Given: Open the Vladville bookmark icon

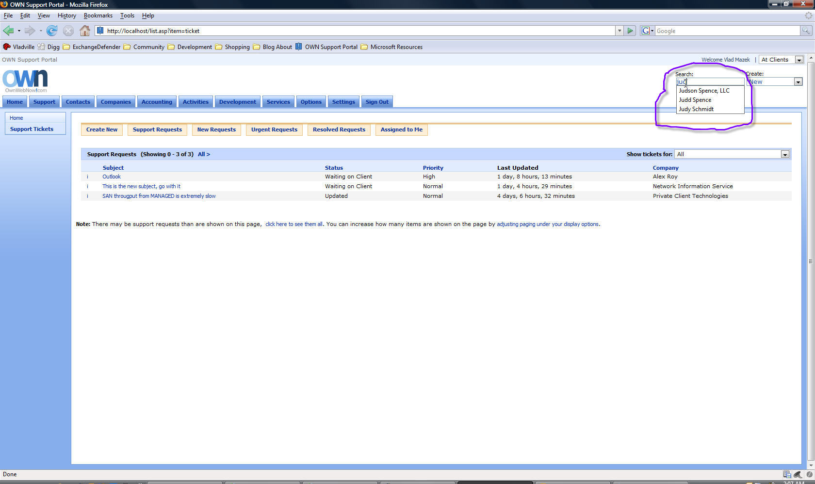Looking at the screenshot, I should pos(7,47).
